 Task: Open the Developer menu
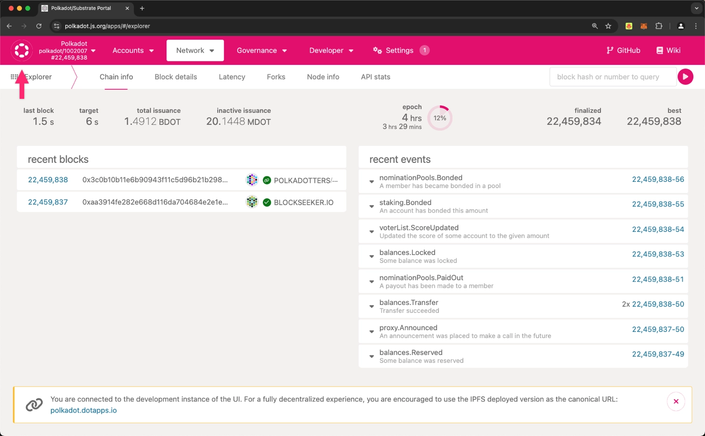(x=331, y=50)
